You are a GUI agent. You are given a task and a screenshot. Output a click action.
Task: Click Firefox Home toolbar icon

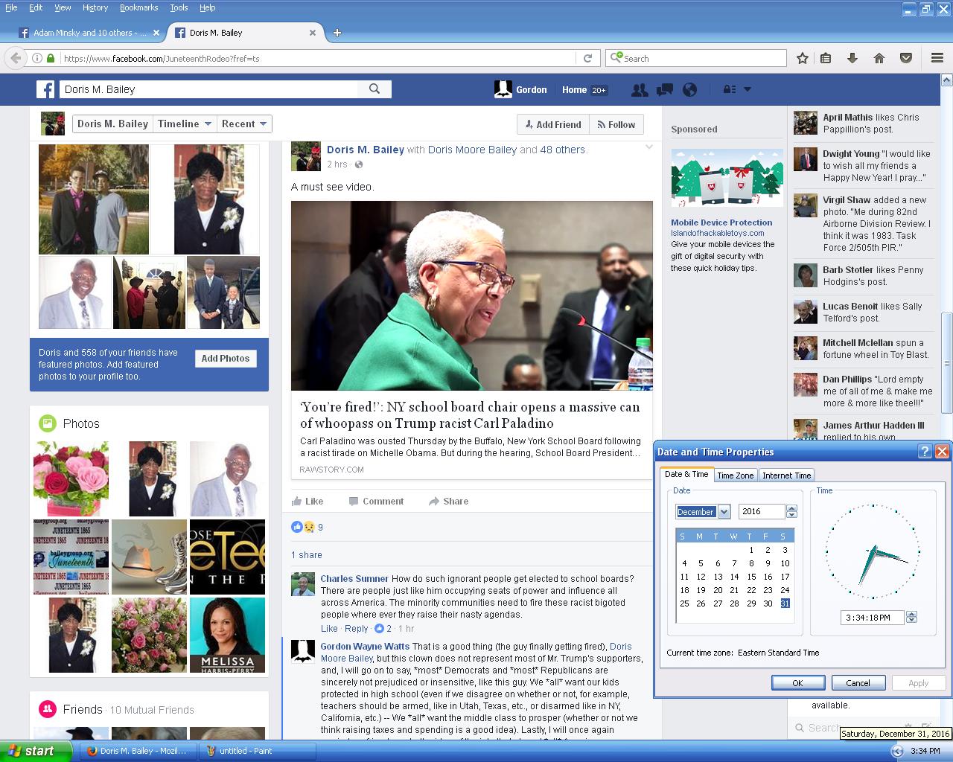pos(879,58)
